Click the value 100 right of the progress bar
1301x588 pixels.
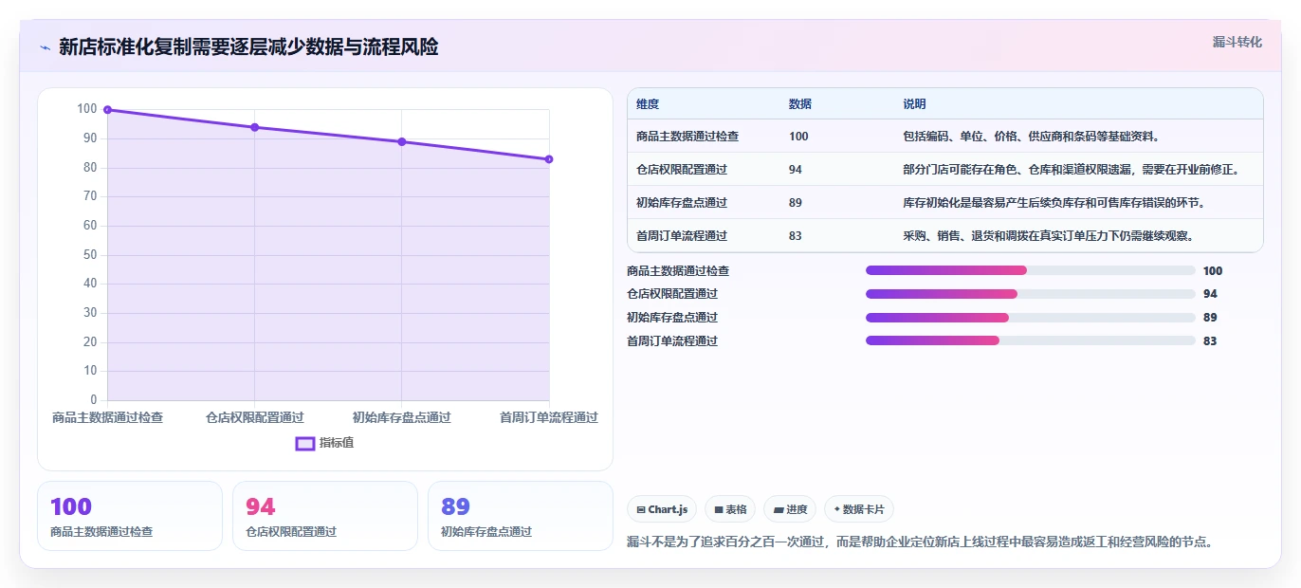(x=1213, y=271)
